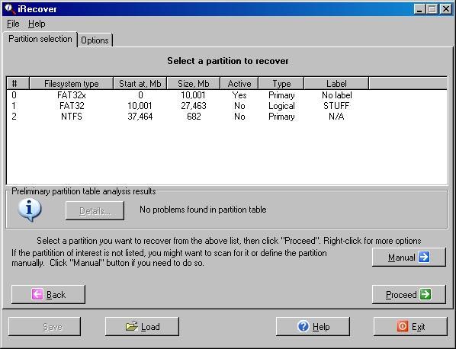The width and height of the screenshot is (456, 349).
Task: Click the red power icon on Exit
Action: (403, 326)
